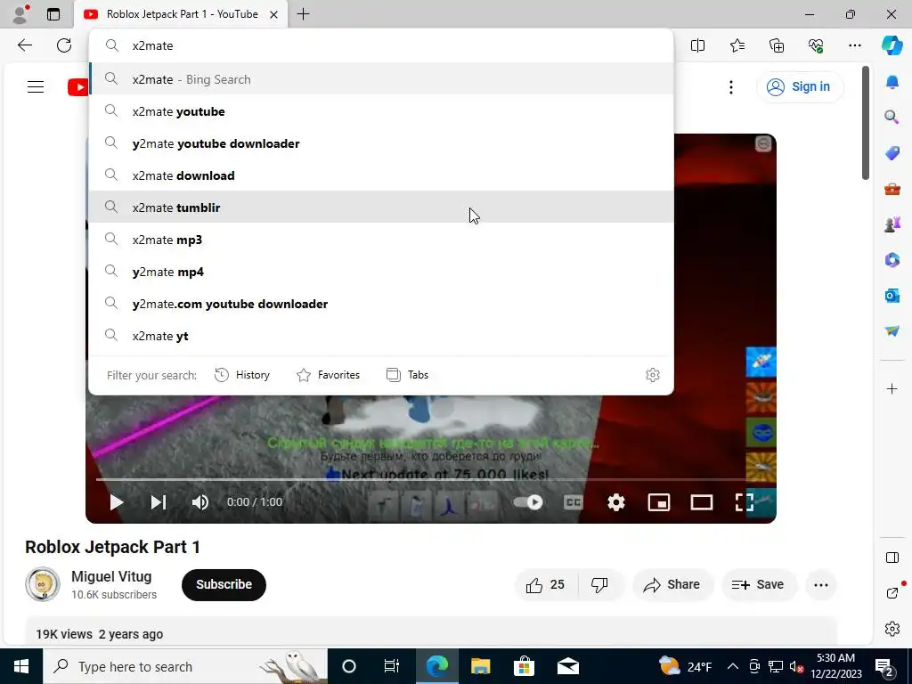Screen dimensions: 912x684
Task: Close the Roblox Jetpack Part 1 tab
Action: tap(273, 14)
